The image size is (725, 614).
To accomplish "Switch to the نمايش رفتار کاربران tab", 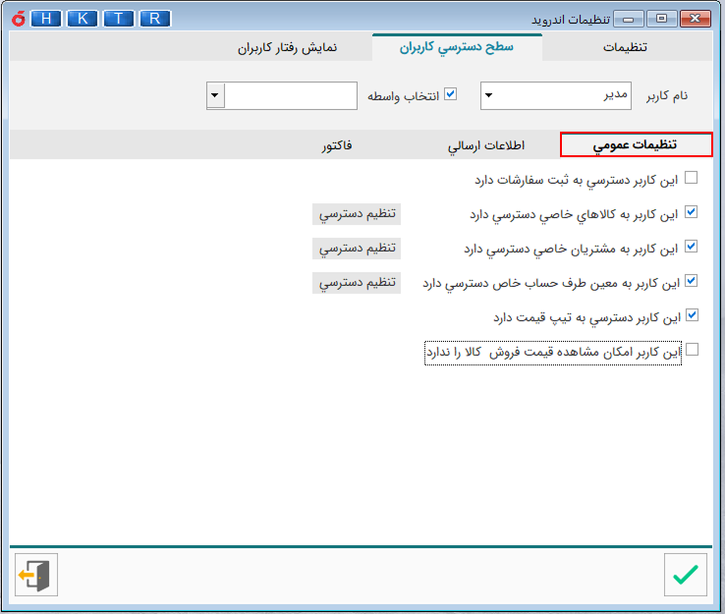I will click(288, 47).
